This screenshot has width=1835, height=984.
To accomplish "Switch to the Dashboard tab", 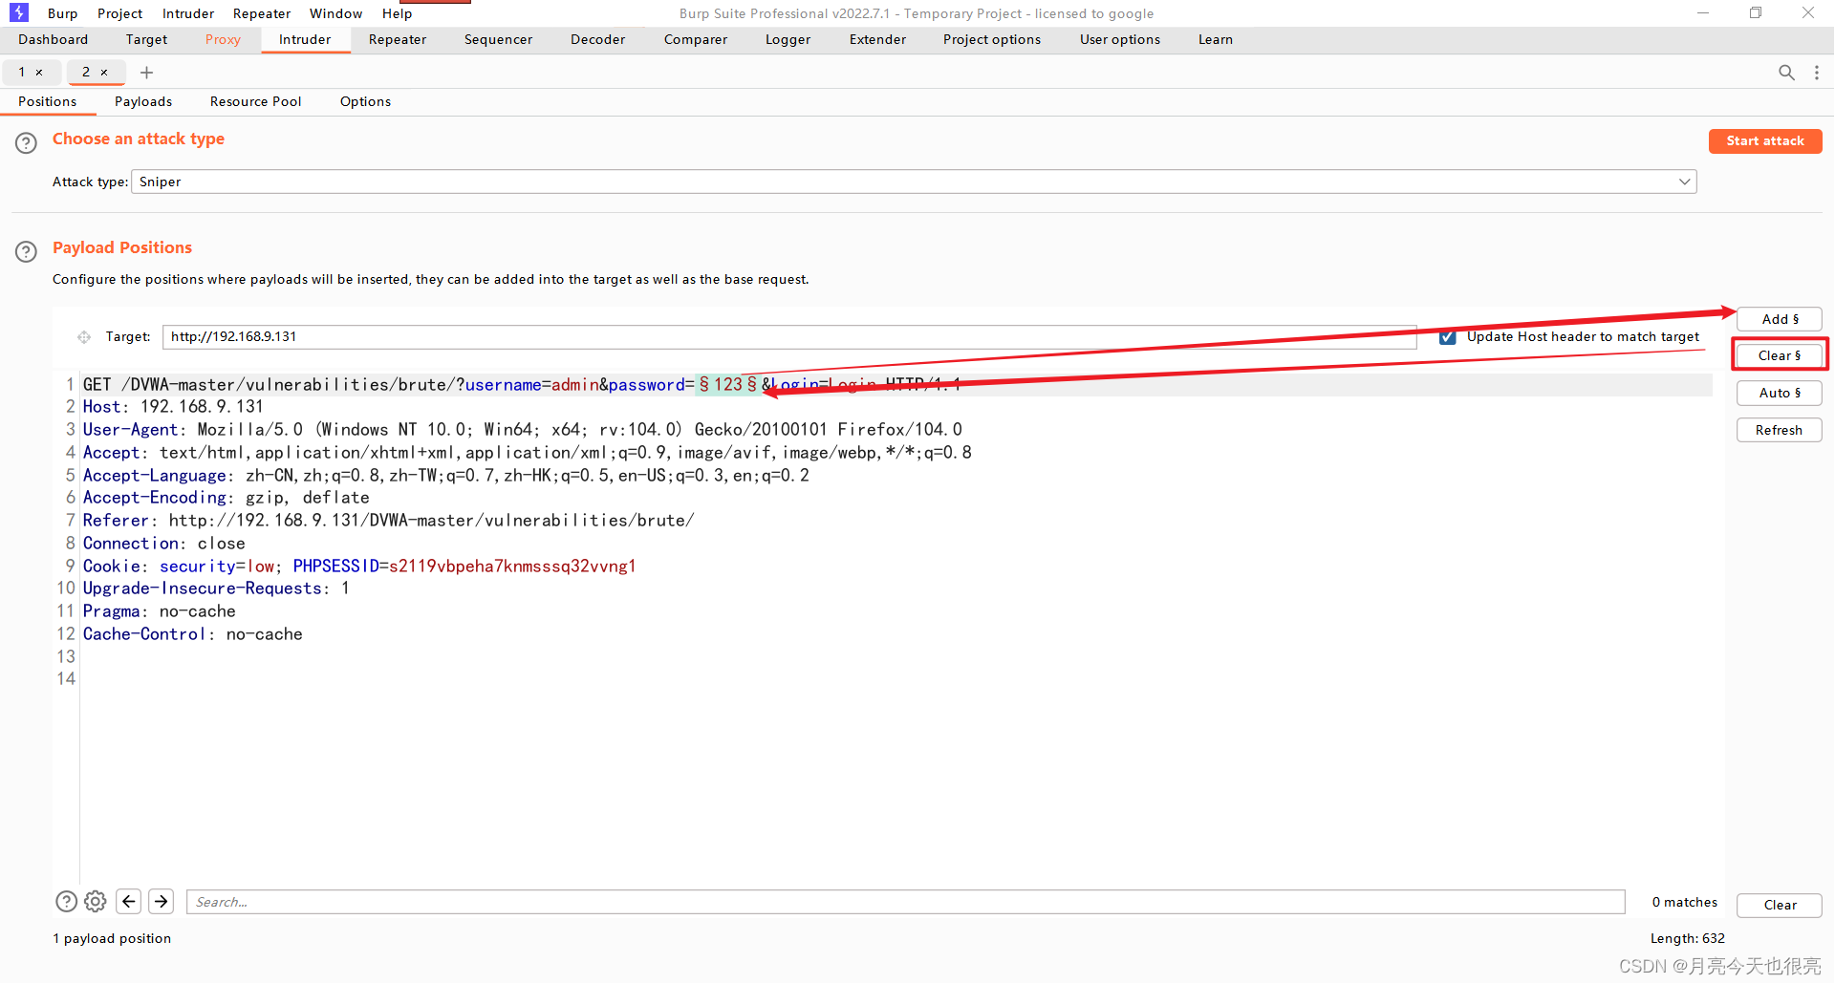I will (x=54, y=39).
